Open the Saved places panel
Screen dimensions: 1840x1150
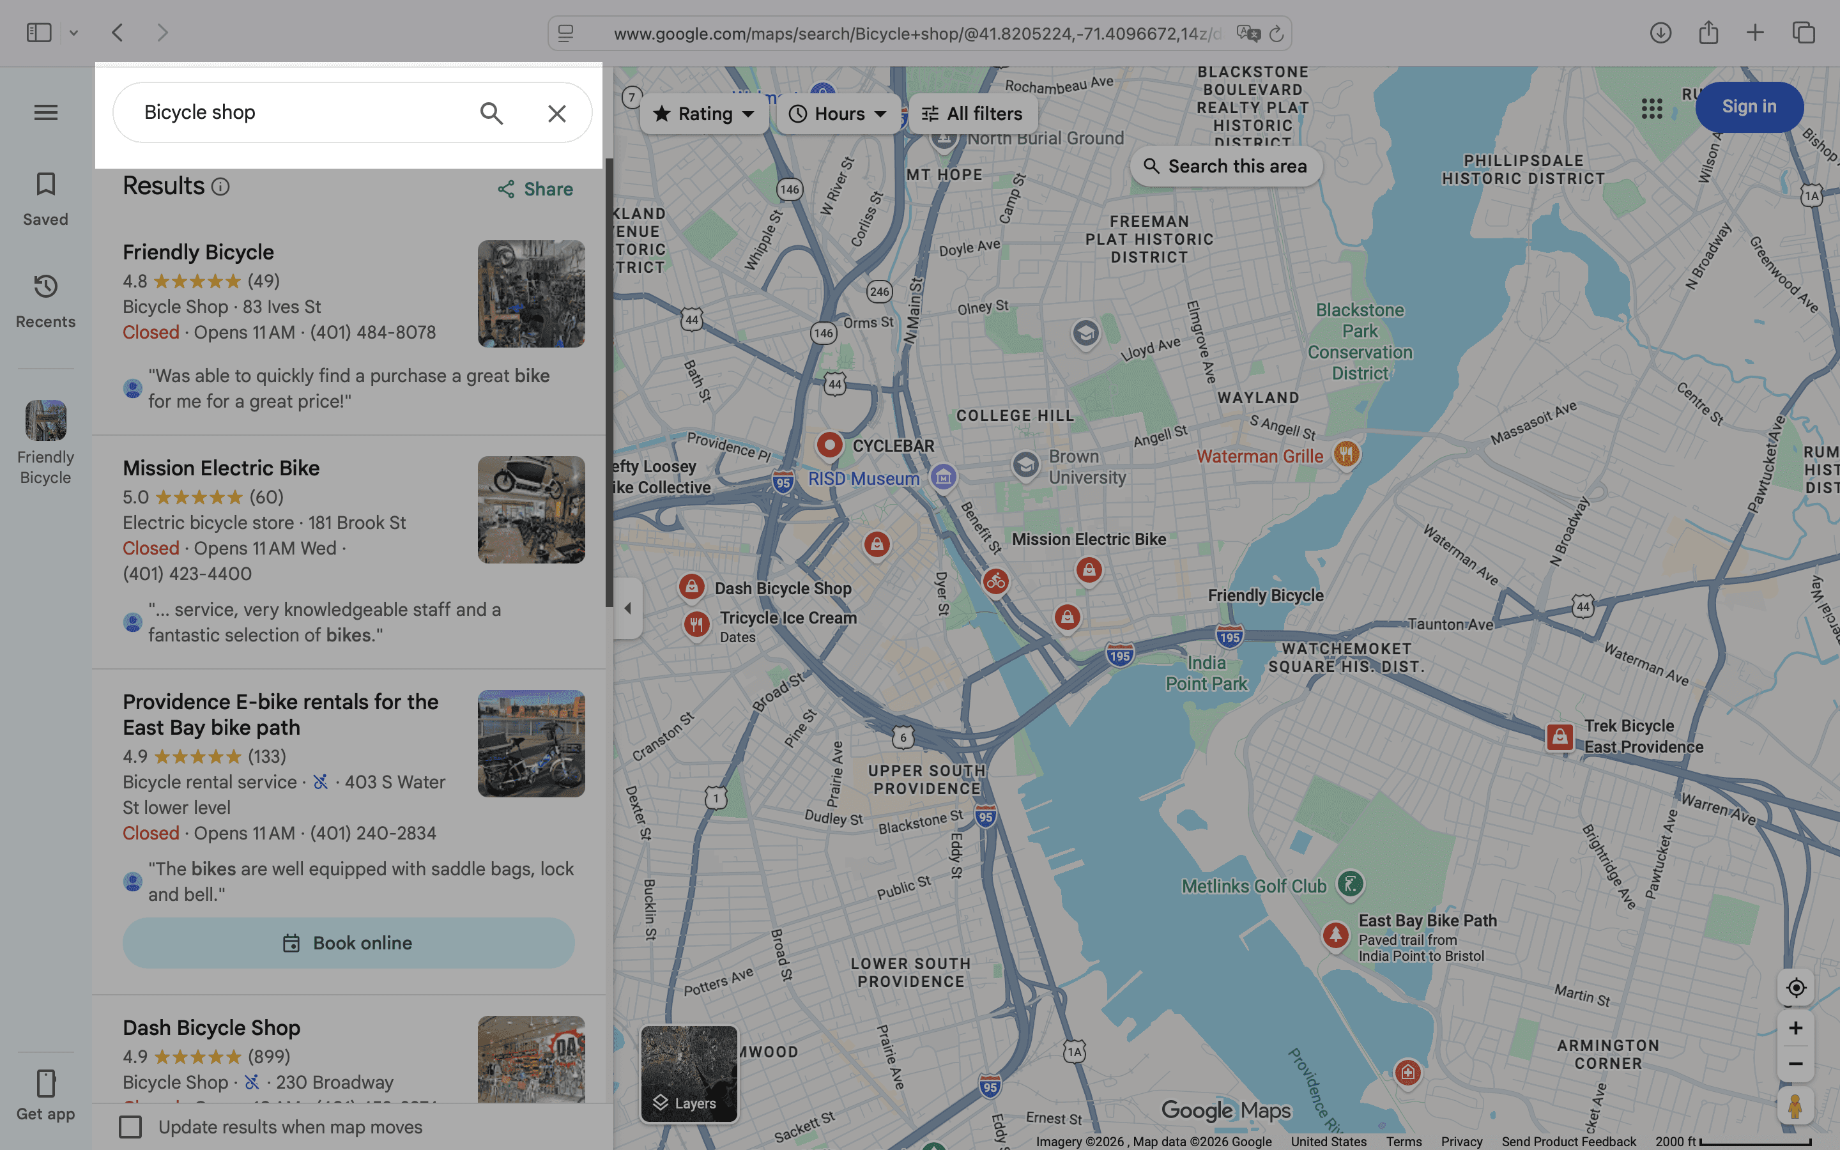[x=45, y=199]
